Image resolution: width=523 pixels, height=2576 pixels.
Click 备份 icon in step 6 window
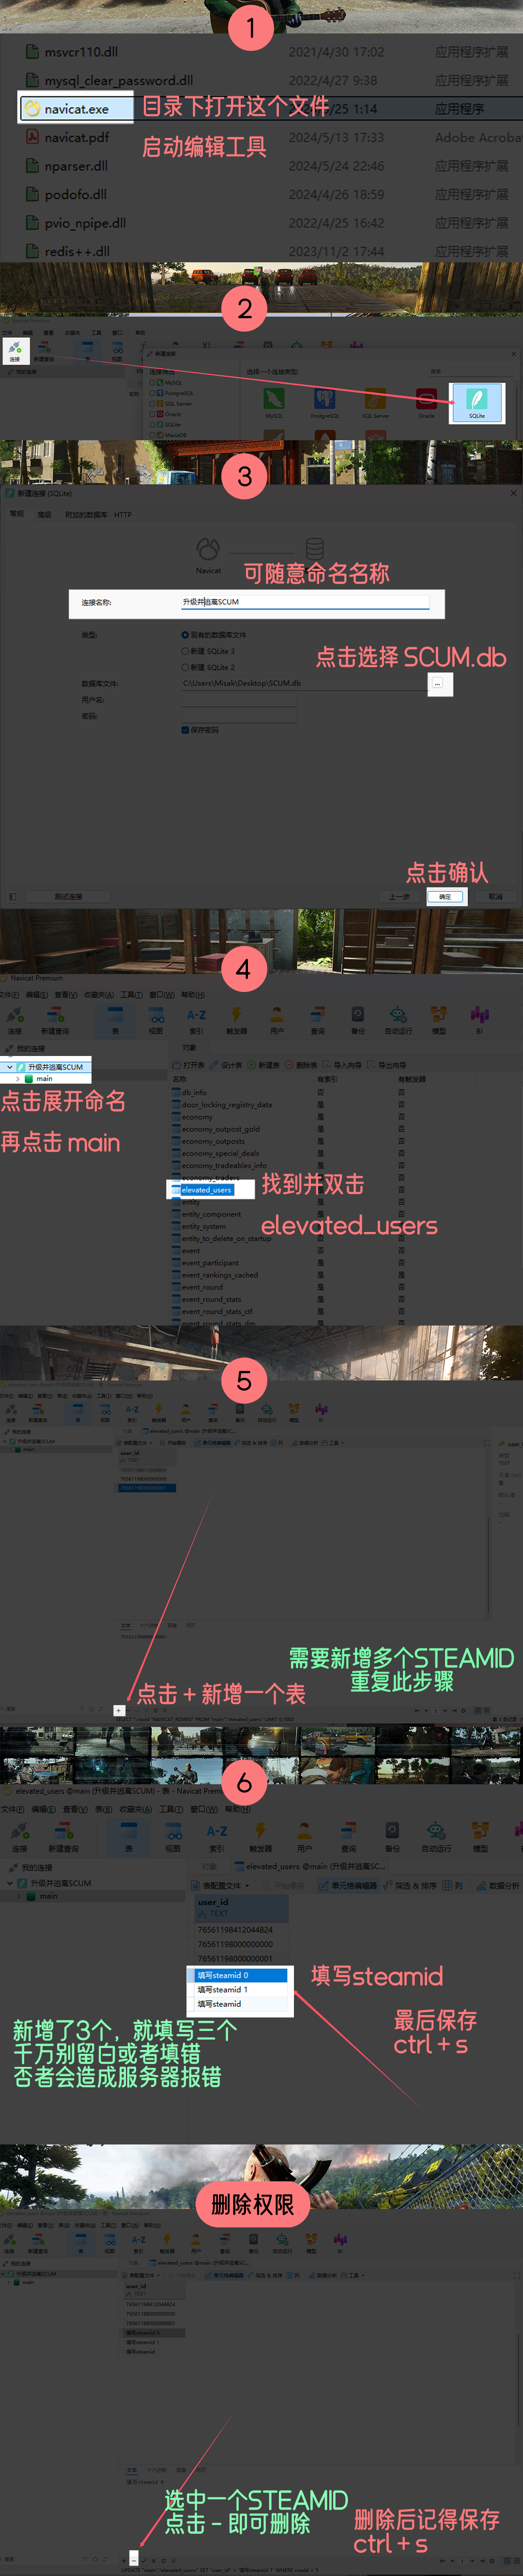point(392,1838)
